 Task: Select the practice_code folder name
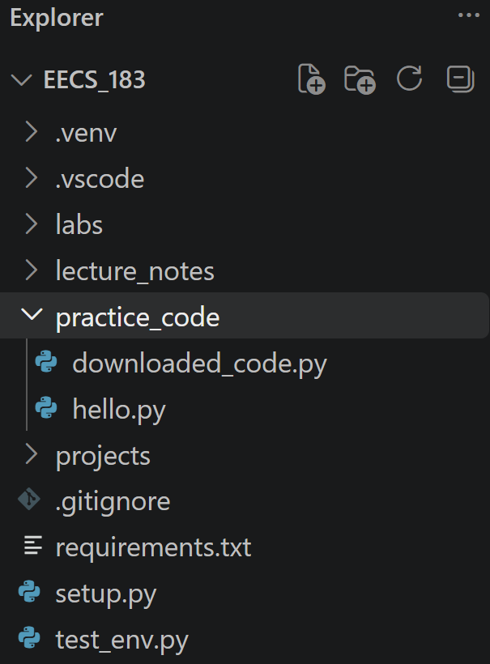138,317
